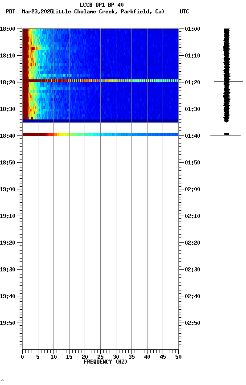The image size is (246, 385).
Task: Click the 19:00 PDT time label
Action: click(x=8, y=189)
